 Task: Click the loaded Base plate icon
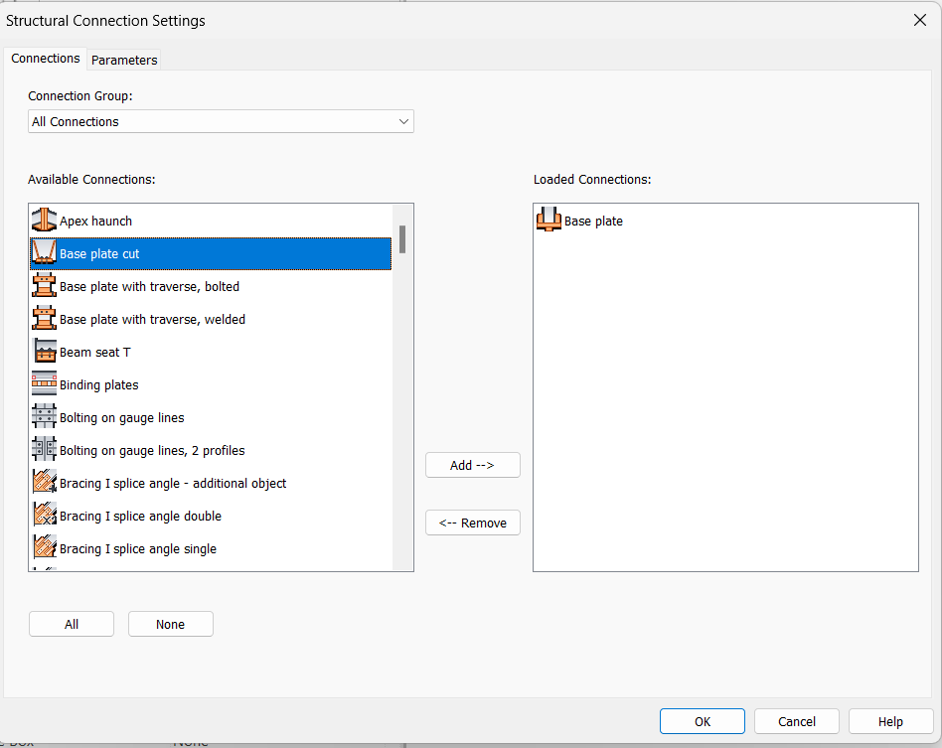click(x=549, y=221)
